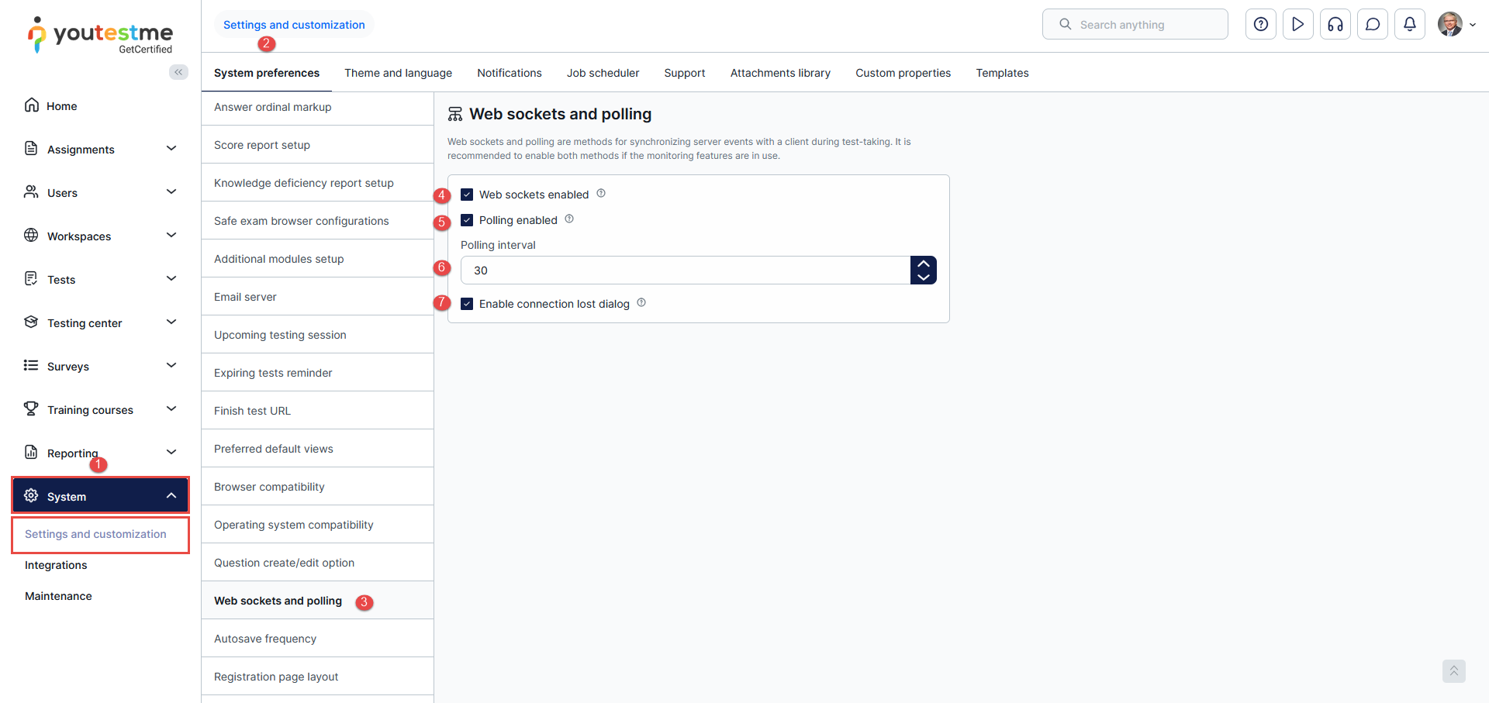Uncheck the Web sockets enabled checkbox
Screen dimensions: 1489x703
467,195
